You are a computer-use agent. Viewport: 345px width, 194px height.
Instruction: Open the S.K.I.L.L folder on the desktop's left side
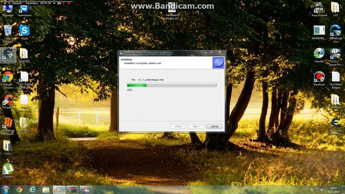point(8,147)
